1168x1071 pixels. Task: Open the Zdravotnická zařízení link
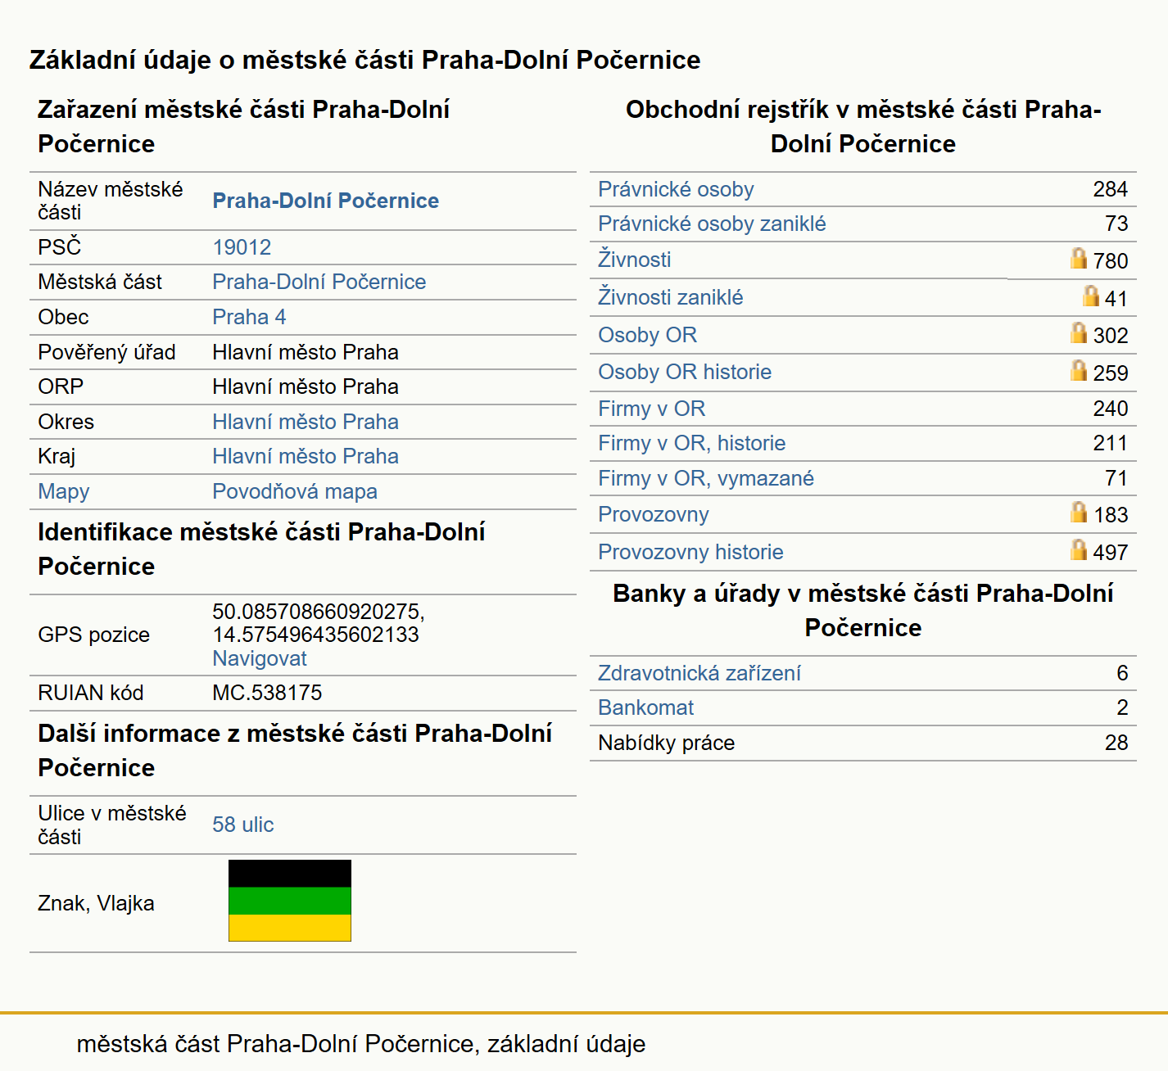tap(699, 673)
